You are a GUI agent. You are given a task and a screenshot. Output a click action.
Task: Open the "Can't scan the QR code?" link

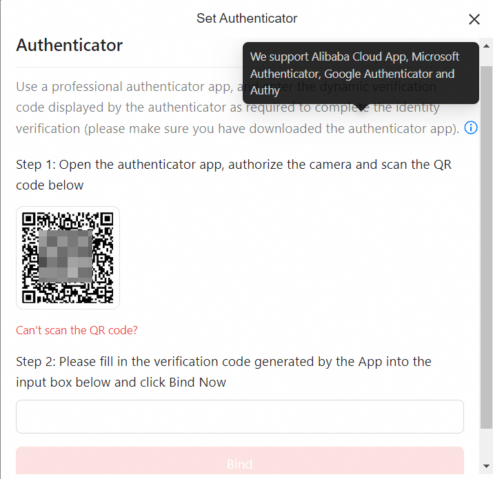(x=77, y=330)
